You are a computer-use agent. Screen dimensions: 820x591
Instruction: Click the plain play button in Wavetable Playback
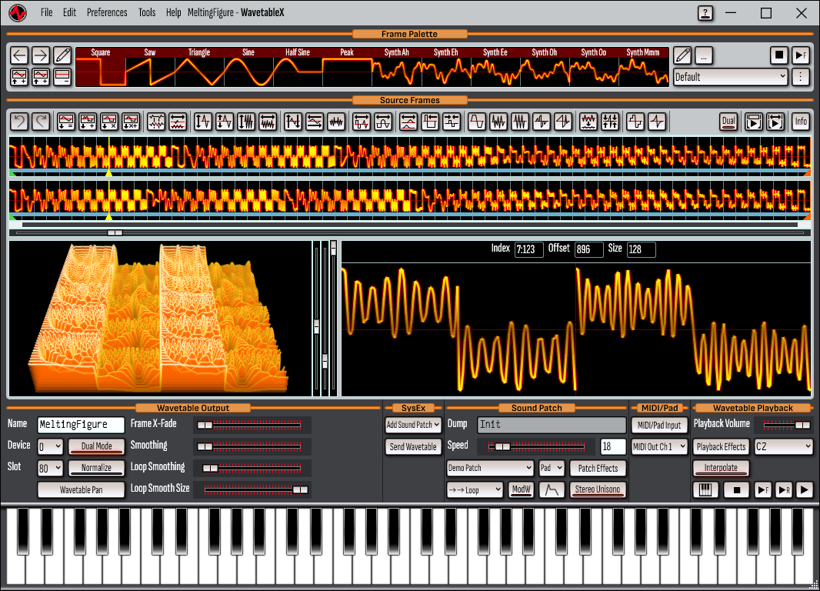pyautogui.click(x=804, y=490)
